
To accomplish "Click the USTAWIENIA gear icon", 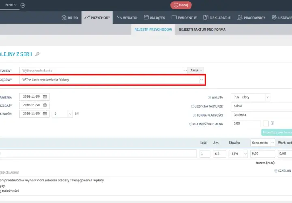I will (x=274, y=17).
